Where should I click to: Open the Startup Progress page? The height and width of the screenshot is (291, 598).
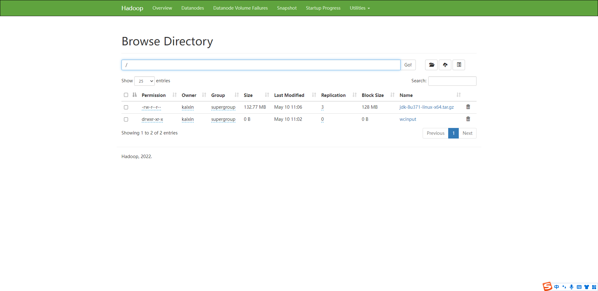click(x=323, y=8)
